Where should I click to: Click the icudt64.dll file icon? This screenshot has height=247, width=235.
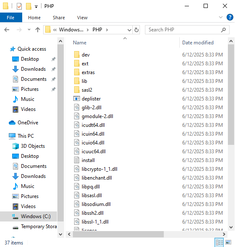pos(77,125)
